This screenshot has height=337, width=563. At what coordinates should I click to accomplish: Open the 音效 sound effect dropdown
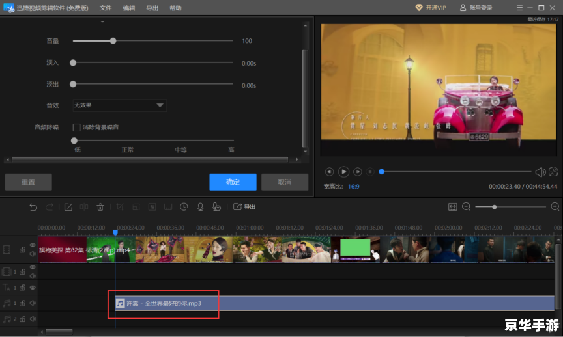[119, 105]
